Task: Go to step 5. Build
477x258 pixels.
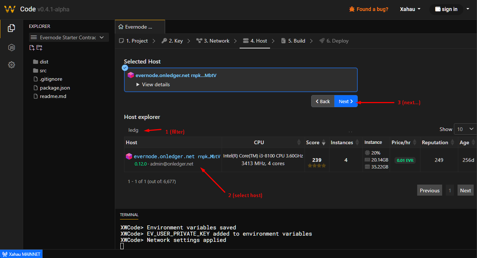Action: [293, 41]
